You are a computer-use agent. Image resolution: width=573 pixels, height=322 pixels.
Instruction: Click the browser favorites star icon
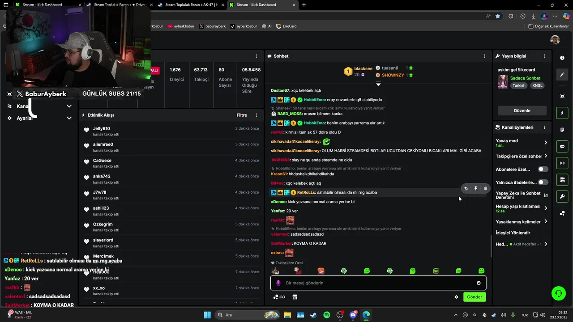(498, 16)
